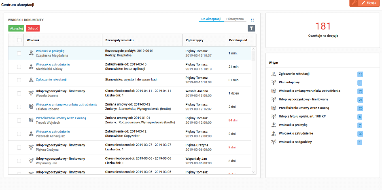Image resolution: width=382 pixels, height=190 pixels.
Task: Open Wniosek o praktykę link
Action: [x=50, y=51]
